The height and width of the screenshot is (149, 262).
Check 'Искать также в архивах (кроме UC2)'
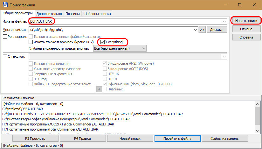point(31,42)
